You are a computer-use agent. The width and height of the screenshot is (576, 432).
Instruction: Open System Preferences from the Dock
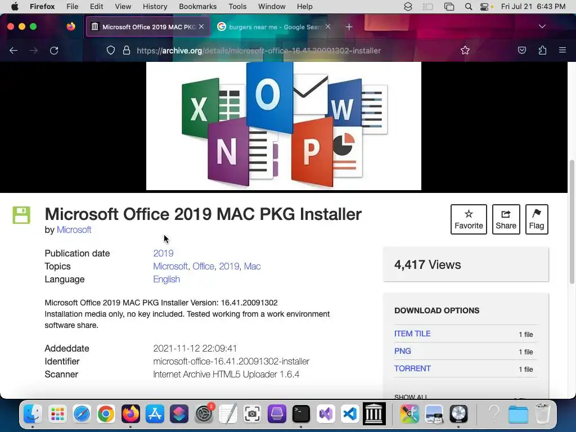pos(204,414)
